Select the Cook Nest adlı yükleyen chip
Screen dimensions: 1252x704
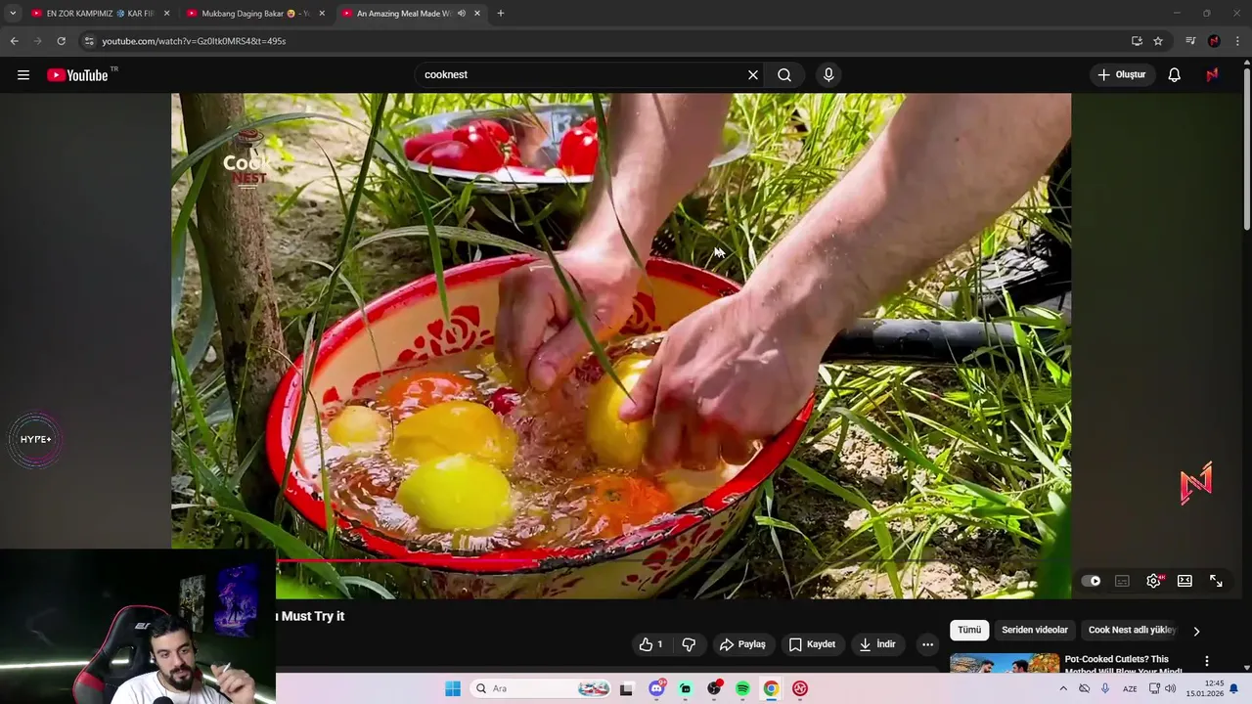click(1132, 631)
